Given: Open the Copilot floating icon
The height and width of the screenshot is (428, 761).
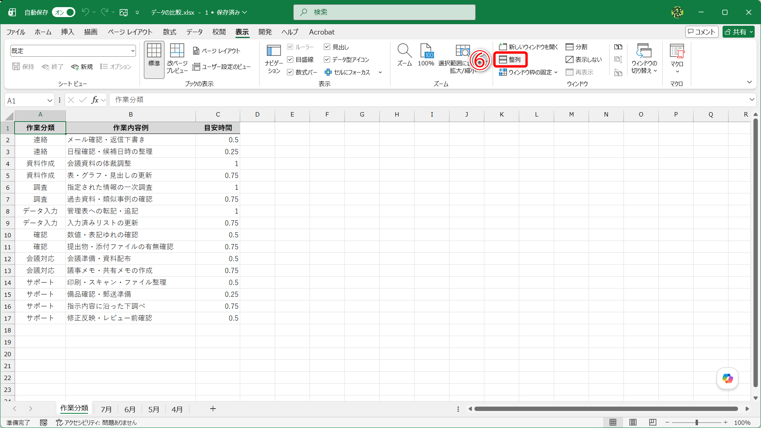Looking at the screenshot, I should point(727,378).
